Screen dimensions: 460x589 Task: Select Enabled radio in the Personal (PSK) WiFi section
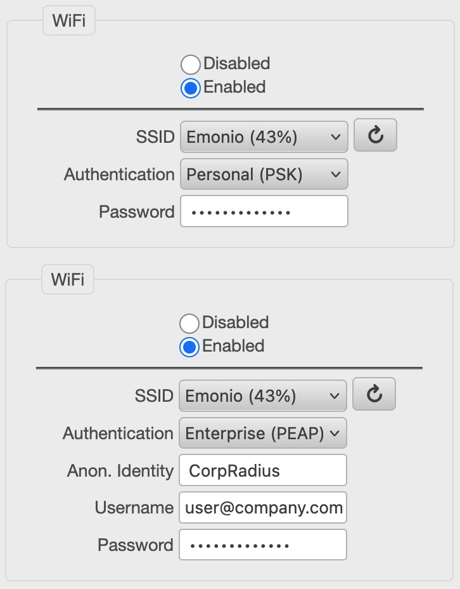pos(190,88)
